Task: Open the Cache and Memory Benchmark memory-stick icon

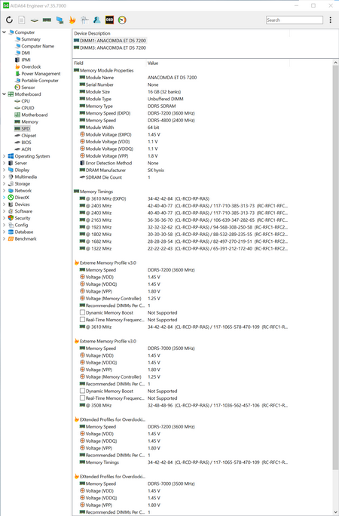Action: tap(47, 20)
